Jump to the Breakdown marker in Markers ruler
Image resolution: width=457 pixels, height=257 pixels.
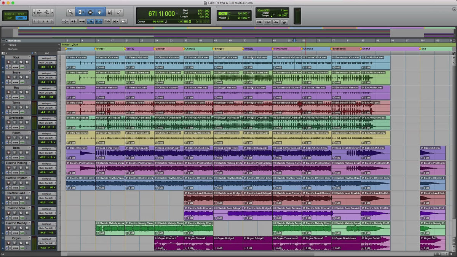(x=339, y=49)
